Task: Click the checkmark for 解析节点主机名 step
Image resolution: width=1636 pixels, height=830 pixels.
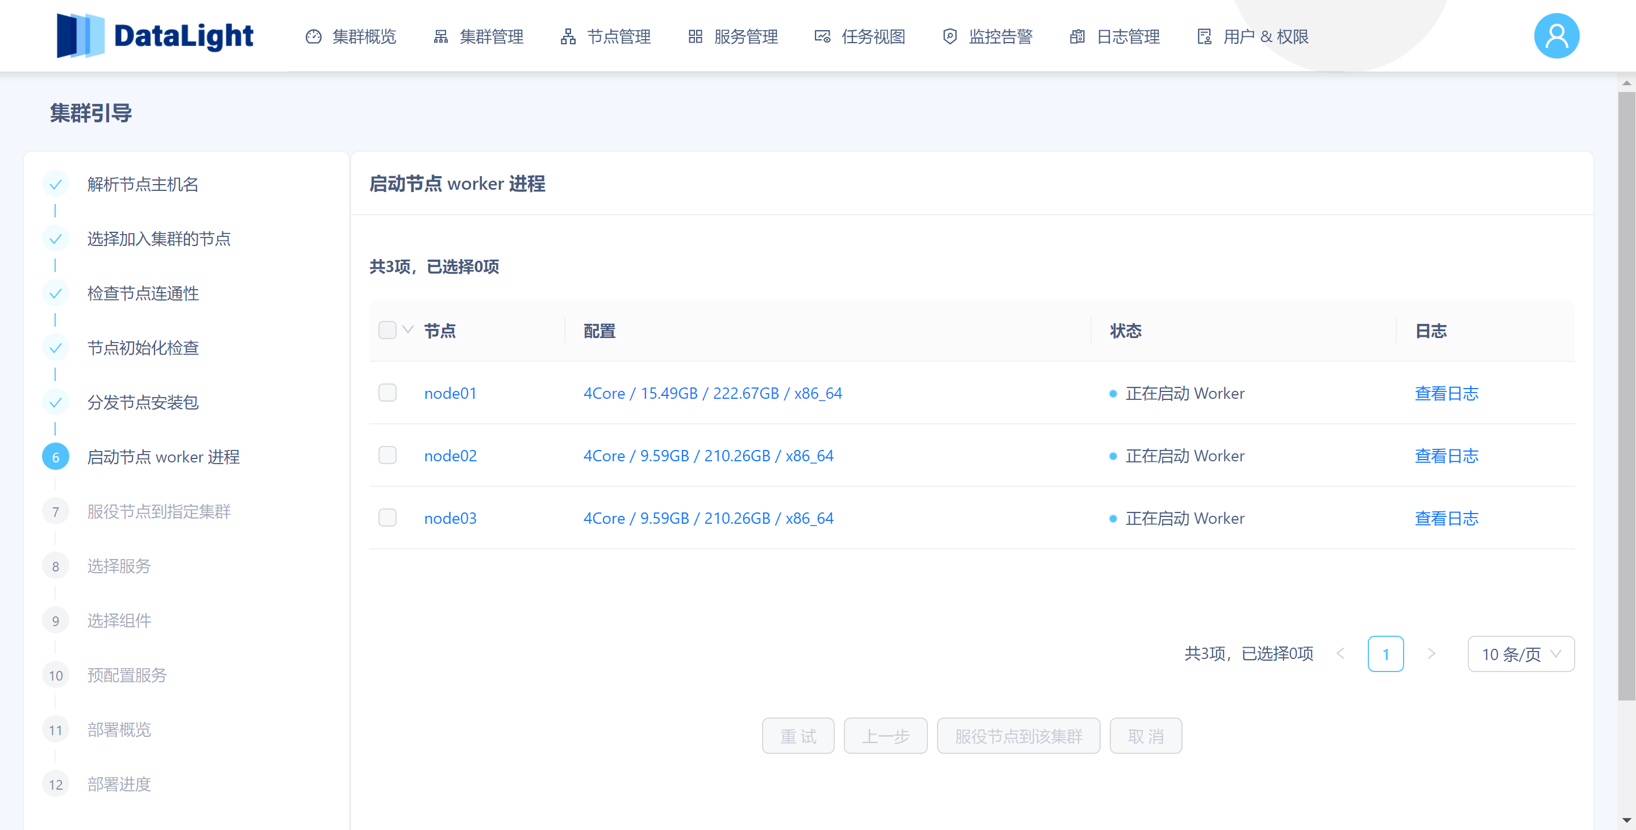Action: tap(55, 184)
